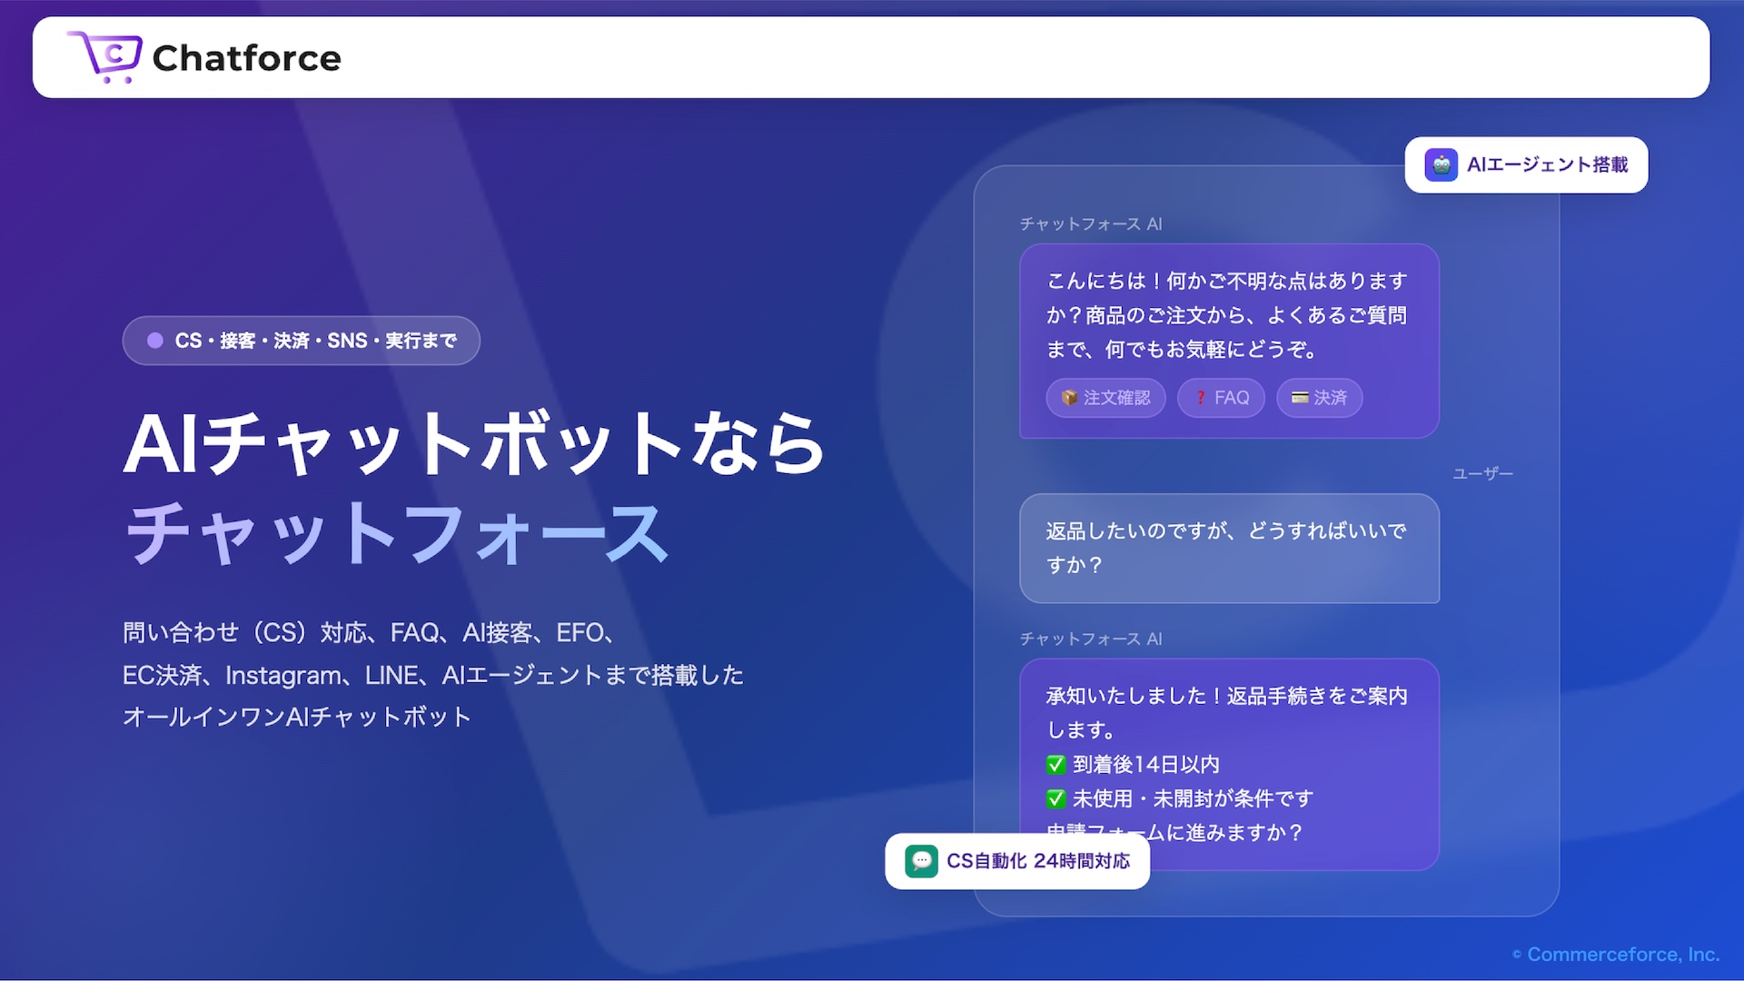The height and width of the screenshot is (981, 1744).
Task: Click the package icon on 注文確認 chip
Action: (x=1069, y=398)
